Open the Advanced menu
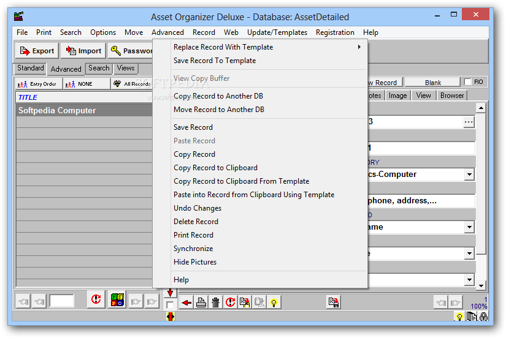 click(x=167, y=32)
